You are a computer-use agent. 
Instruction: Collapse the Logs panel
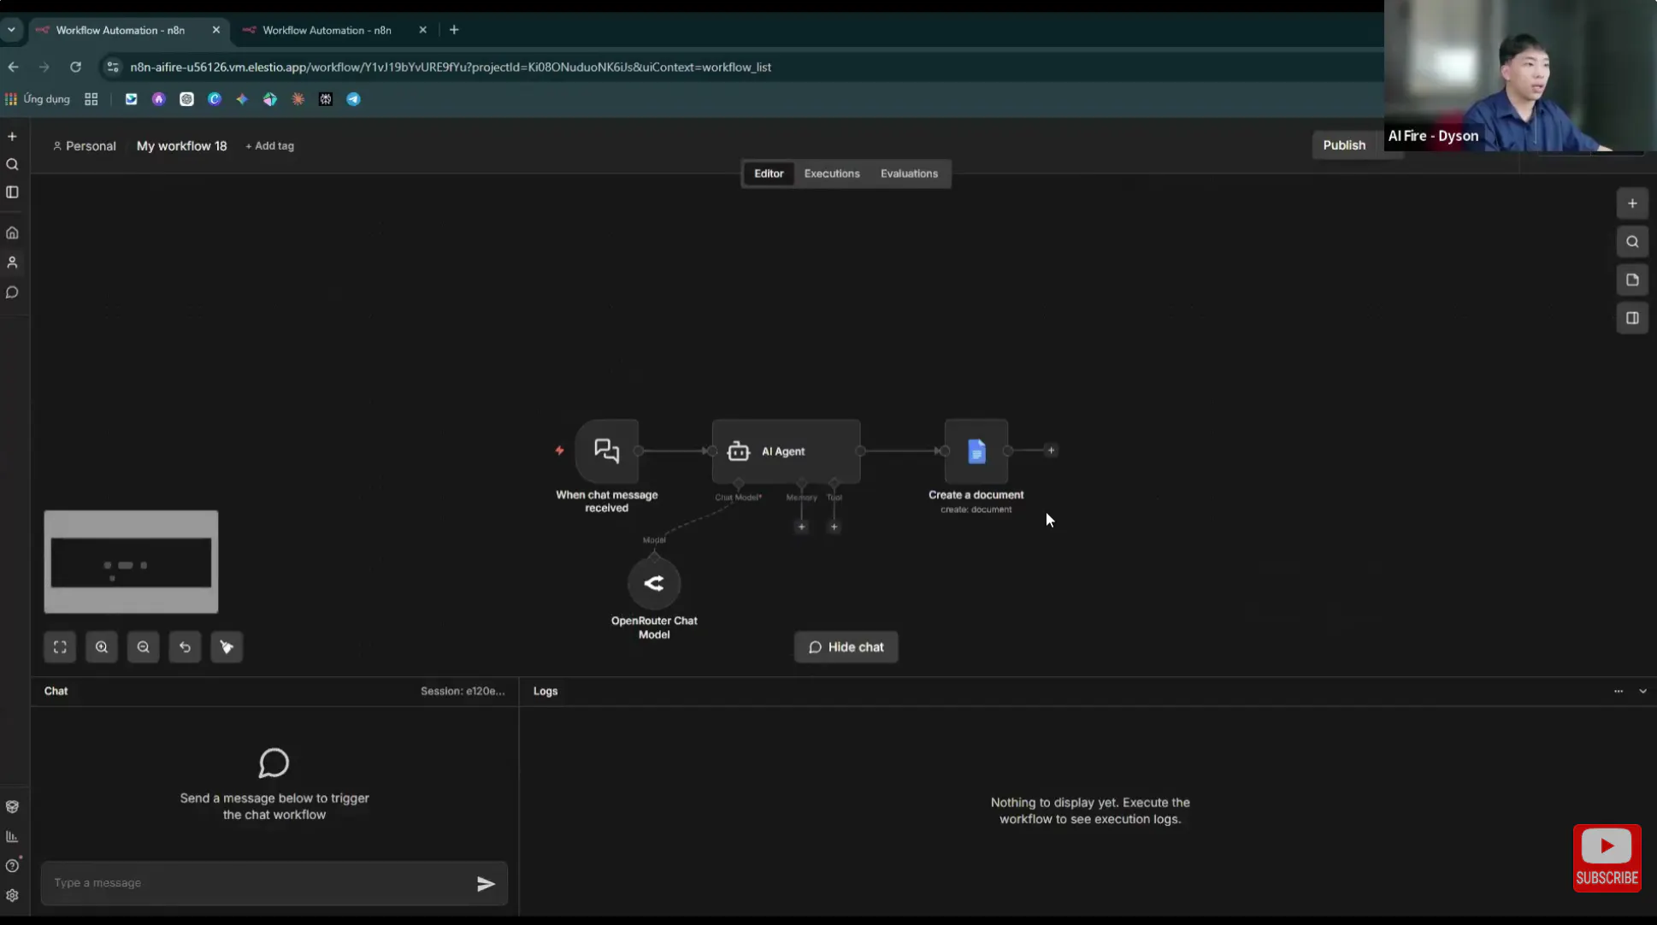tap(1642, 691)
